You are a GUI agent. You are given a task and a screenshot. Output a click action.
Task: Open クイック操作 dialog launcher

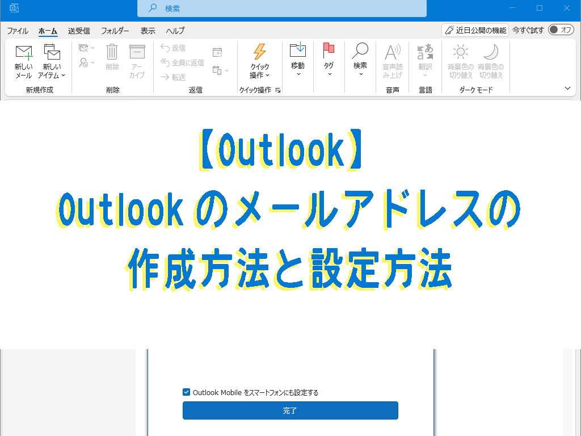point(278,90)
